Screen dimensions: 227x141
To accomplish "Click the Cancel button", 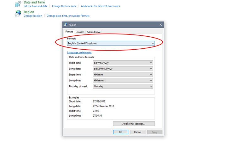I will (137, 132).
